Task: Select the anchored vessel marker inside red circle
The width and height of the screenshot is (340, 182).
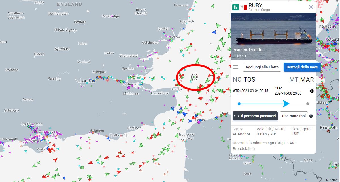Action: point(194,77)
